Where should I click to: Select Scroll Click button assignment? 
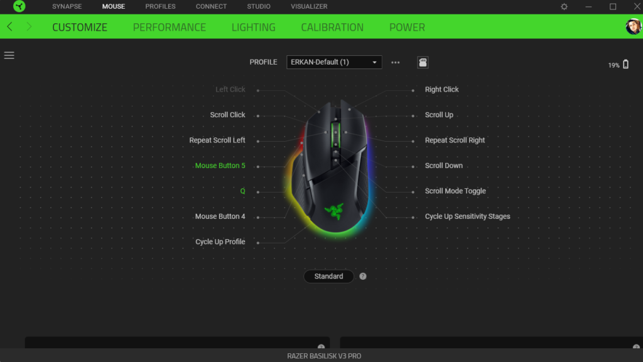click(227, 115)
